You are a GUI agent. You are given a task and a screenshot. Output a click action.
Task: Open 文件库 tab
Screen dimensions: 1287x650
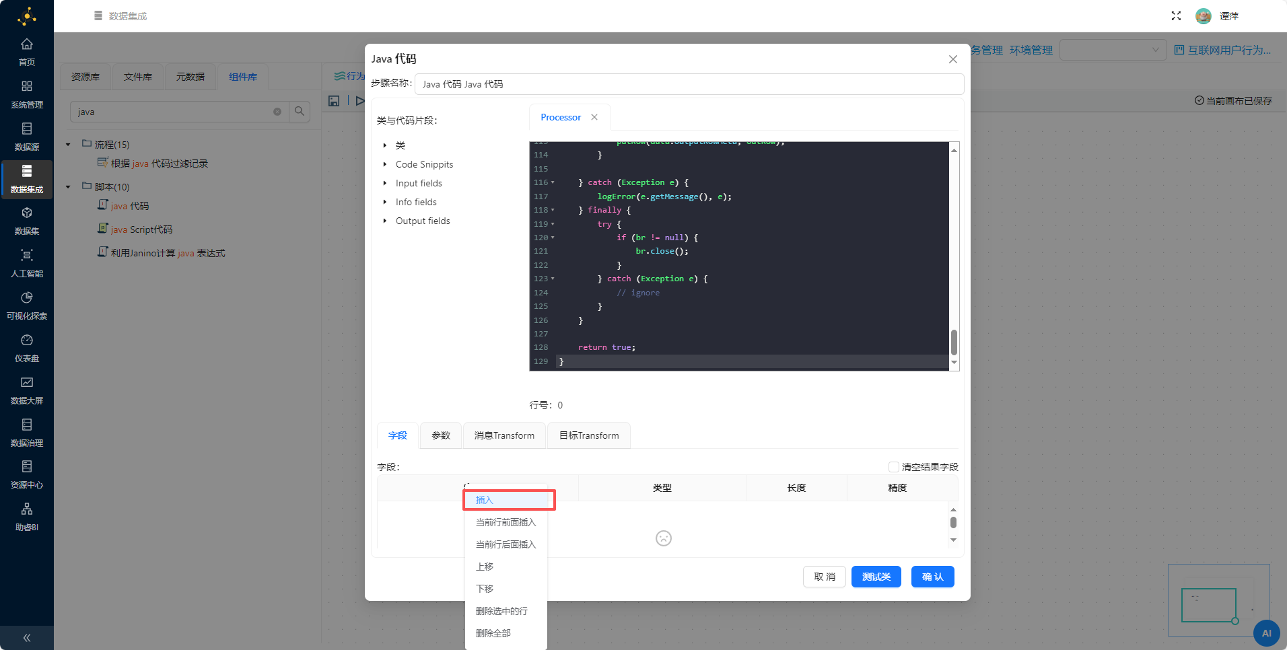point(138,77)
